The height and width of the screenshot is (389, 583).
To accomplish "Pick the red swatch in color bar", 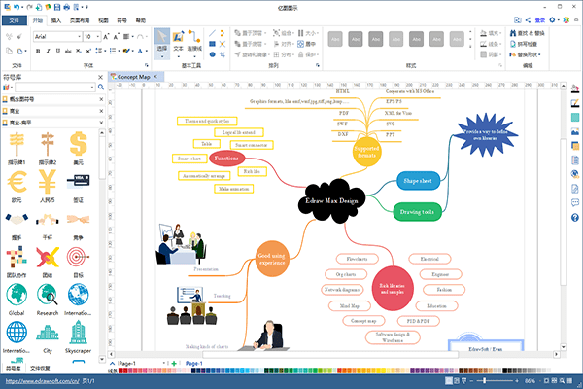I will pyautogui.click(x=120, y=371).
